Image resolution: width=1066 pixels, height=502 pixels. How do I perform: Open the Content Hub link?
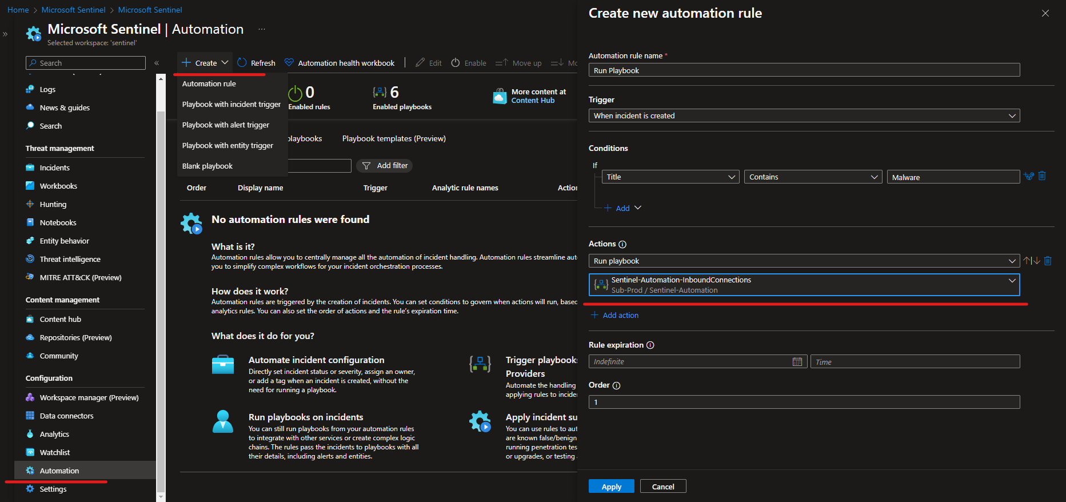point(533,100)
